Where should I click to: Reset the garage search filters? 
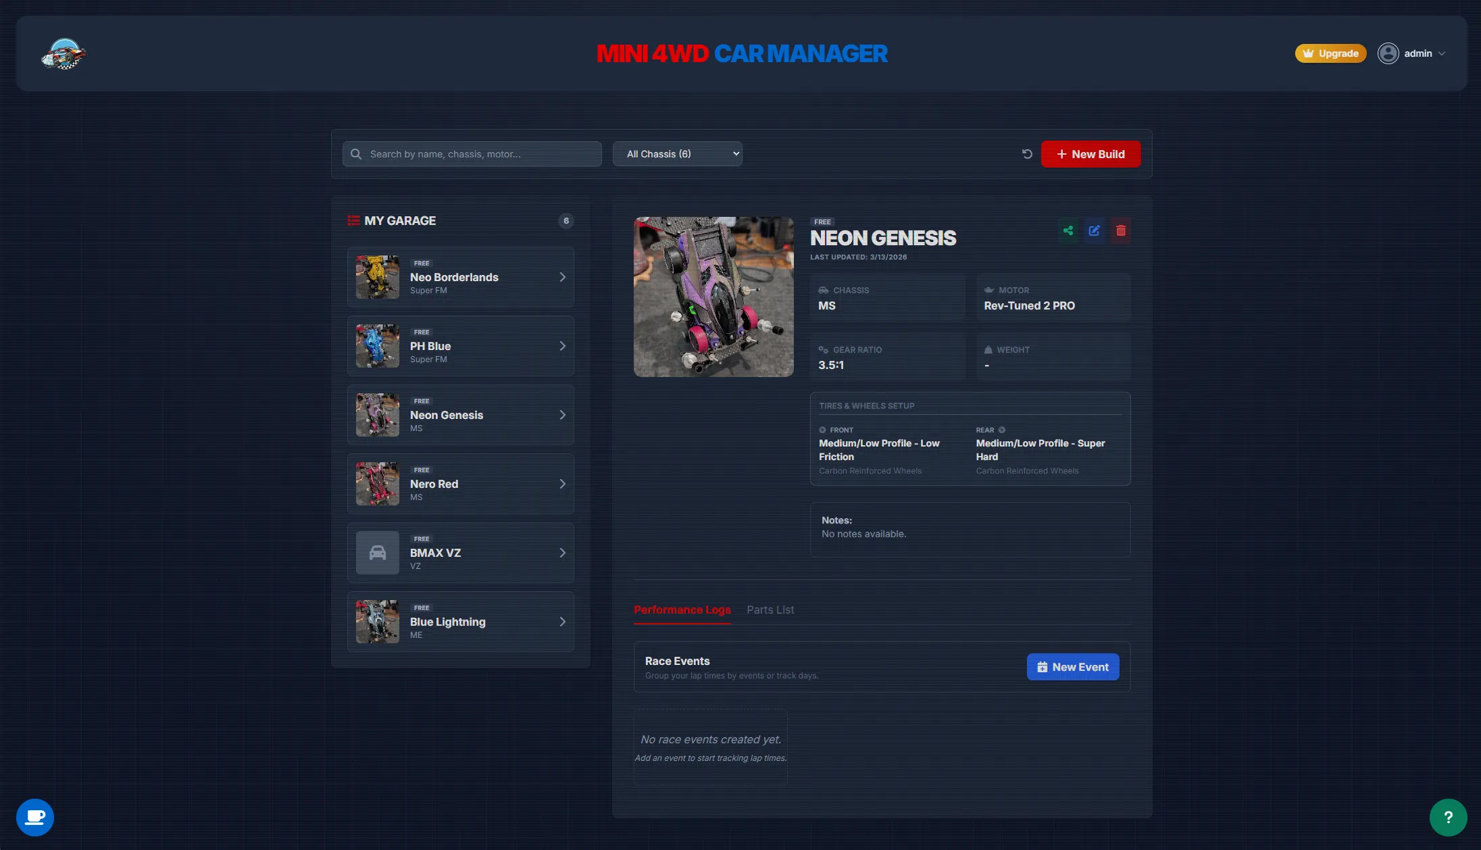click(x=1027, y=154)
